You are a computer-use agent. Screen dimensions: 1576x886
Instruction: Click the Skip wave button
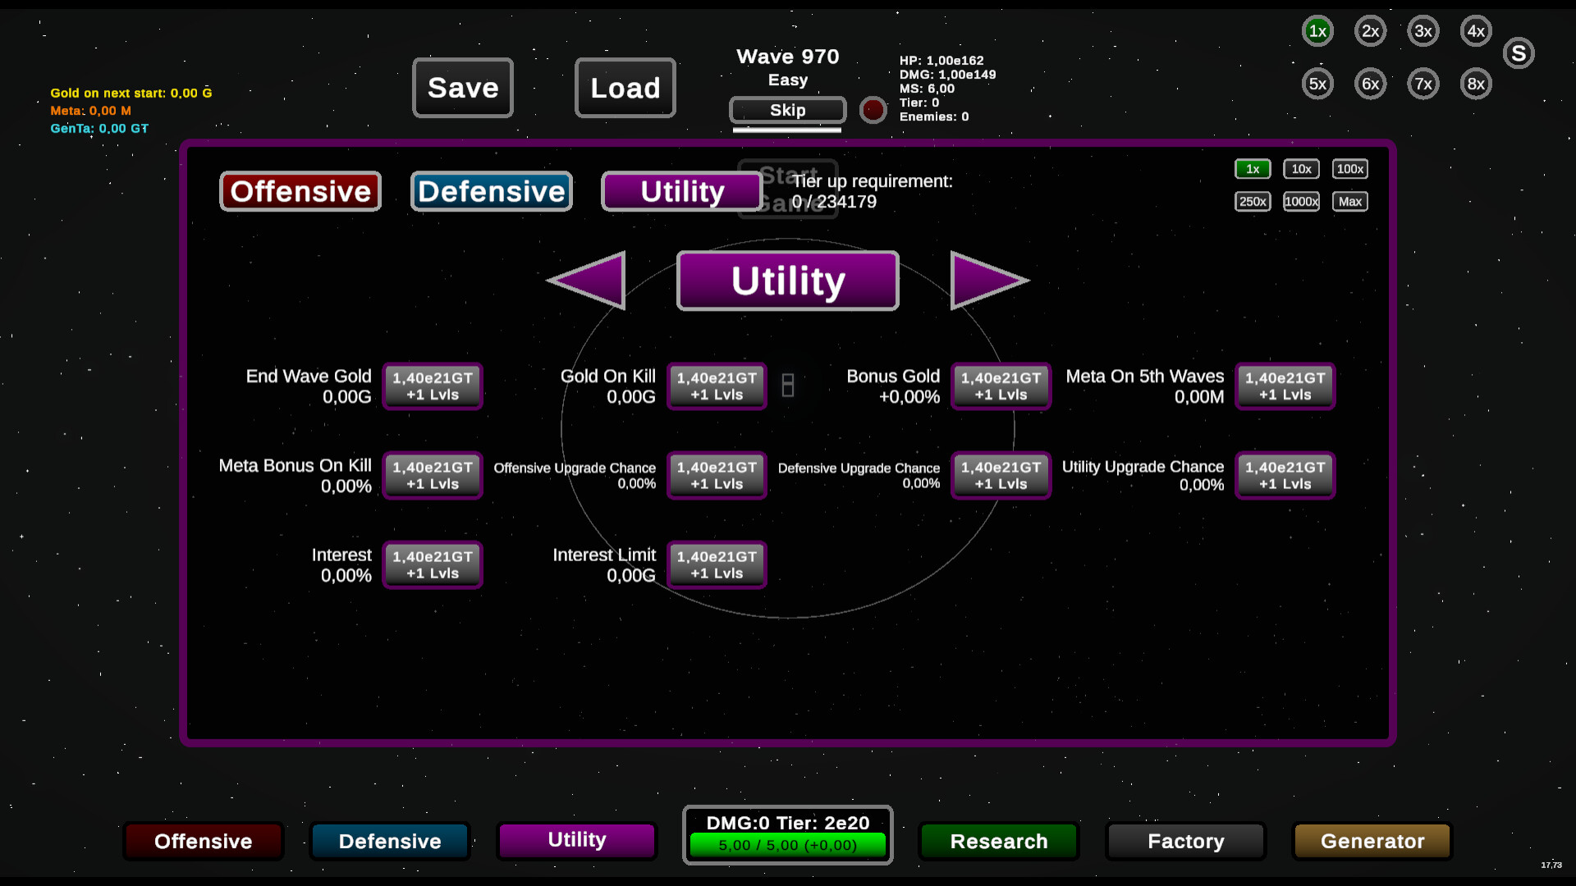(x=787, y=110)
